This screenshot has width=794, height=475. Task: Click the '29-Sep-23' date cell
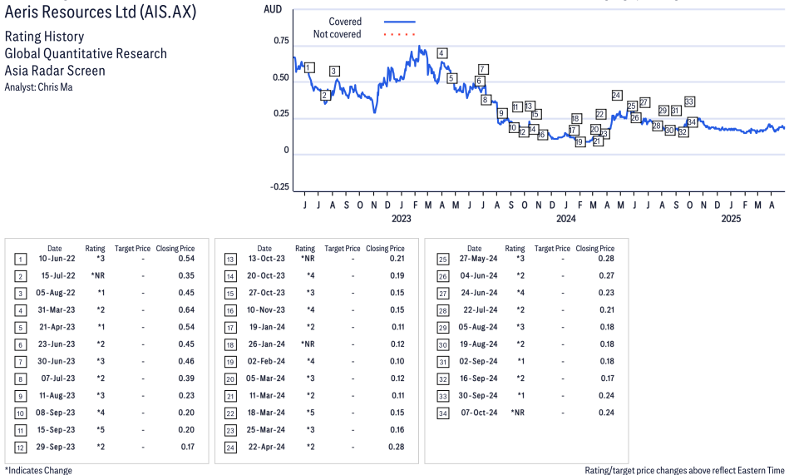(x=56, y=448)
